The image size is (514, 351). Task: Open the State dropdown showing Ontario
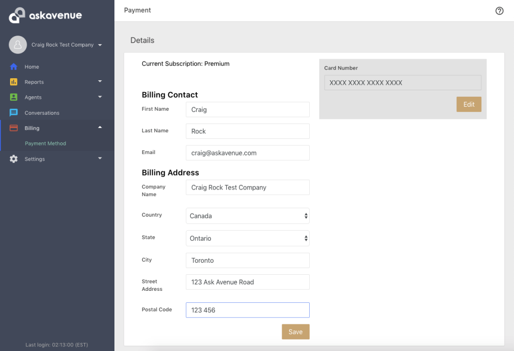(247, 238)
